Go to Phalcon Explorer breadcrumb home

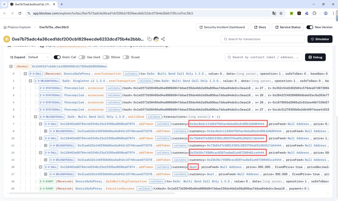[17, 27]
